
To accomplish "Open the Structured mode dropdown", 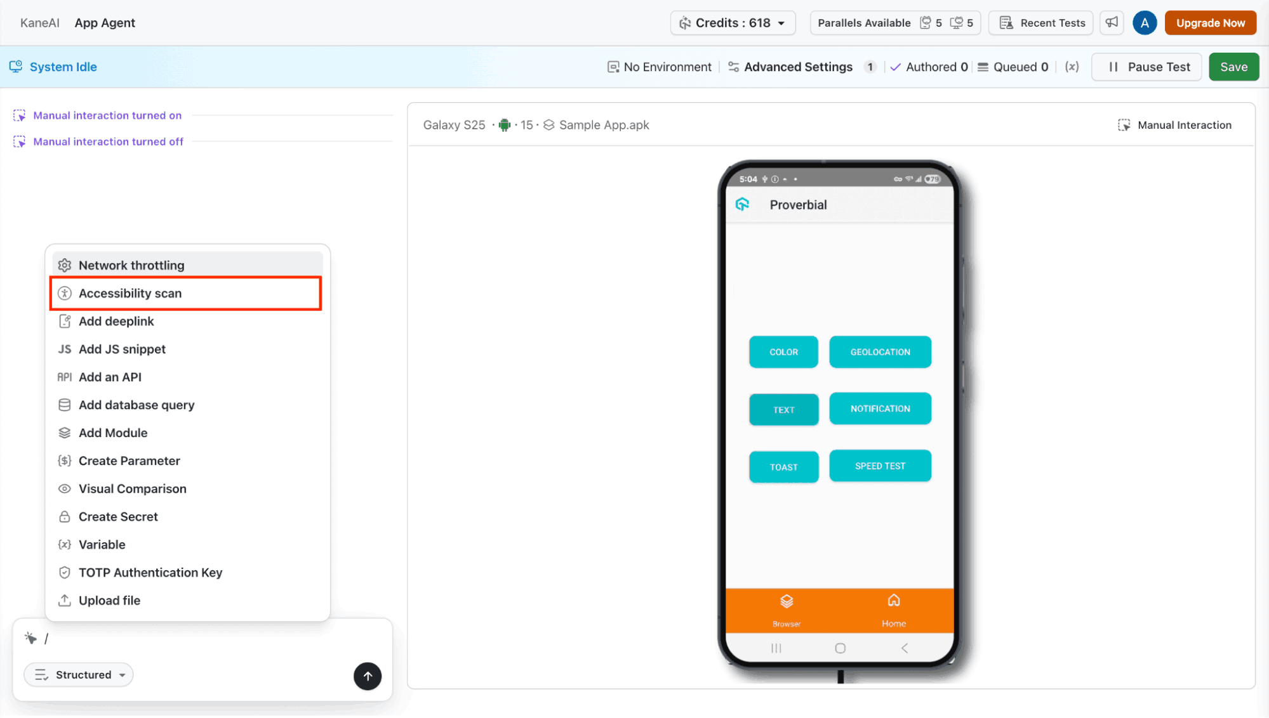I will coord(78,674).
